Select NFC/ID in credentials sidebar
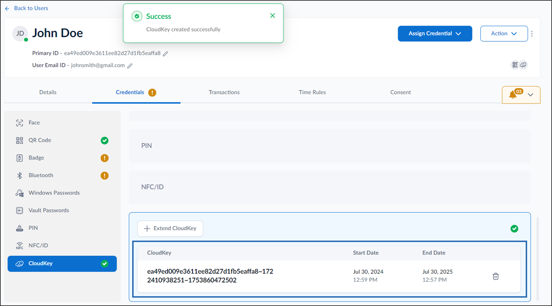The height and width of the screenshot is (306, 552). (x=62, y=246)
